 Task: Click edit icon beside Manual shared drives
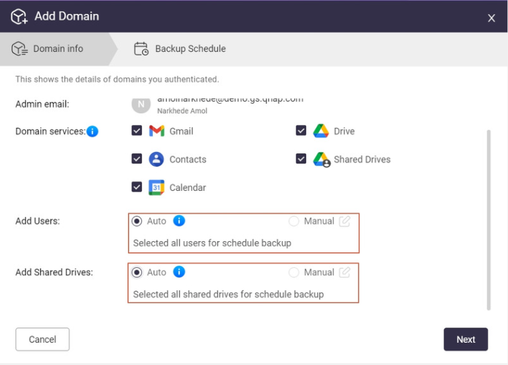click(x=344, y=272)
